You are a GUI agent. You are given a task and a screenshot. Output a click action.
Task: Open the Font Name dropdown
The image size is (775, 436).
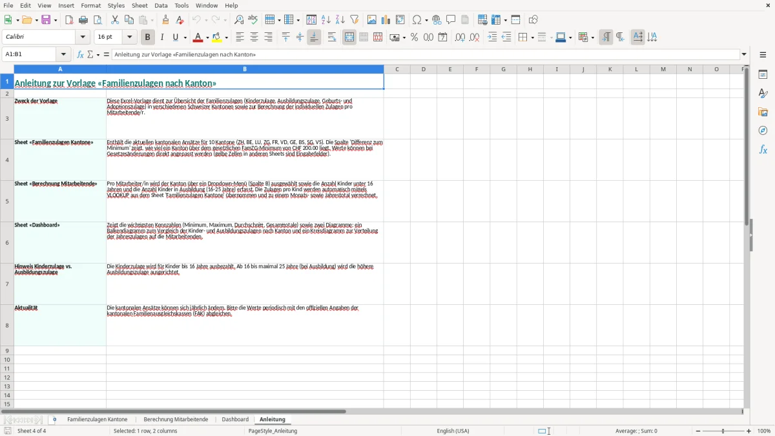tap(83, 37)
